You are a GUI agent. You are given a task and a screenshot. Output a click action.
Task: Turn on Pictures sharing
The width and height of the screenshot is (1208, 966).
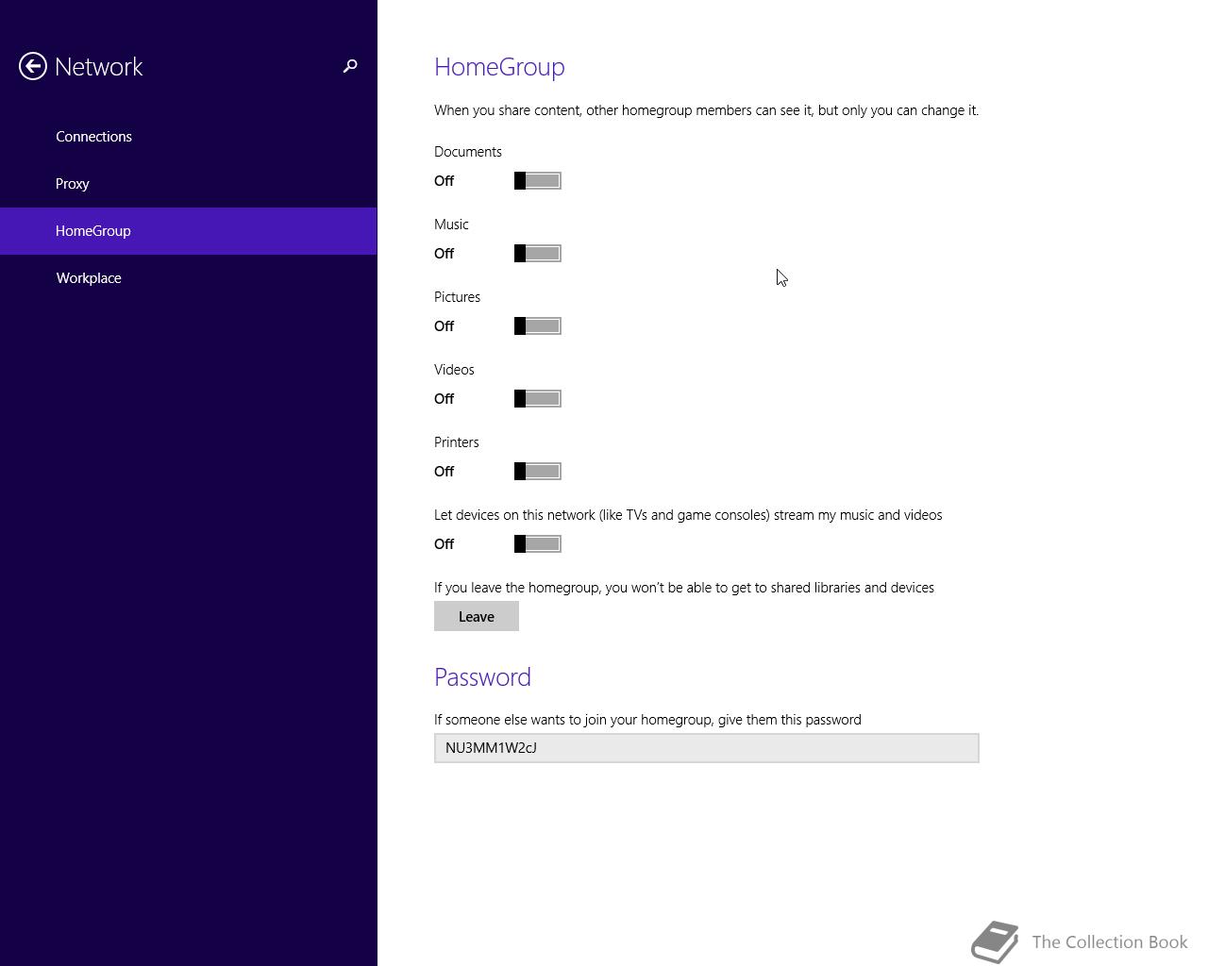click(x=538, y=326)
